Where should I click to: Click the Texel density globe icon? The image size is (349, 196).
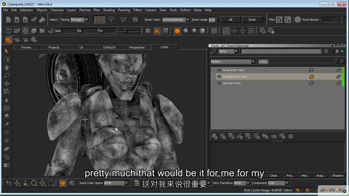point(298,20)
